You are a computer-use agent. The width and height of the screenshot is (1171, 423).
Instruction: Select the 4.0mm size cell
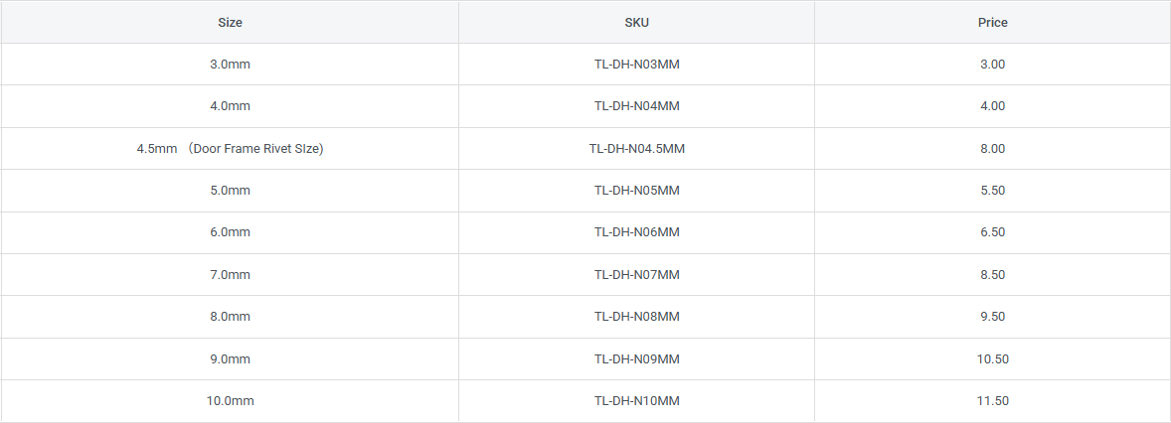(230, 106)
